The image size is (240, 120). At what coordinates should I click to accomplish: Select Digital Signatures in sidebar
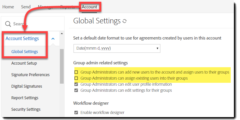tap(27, 86)
